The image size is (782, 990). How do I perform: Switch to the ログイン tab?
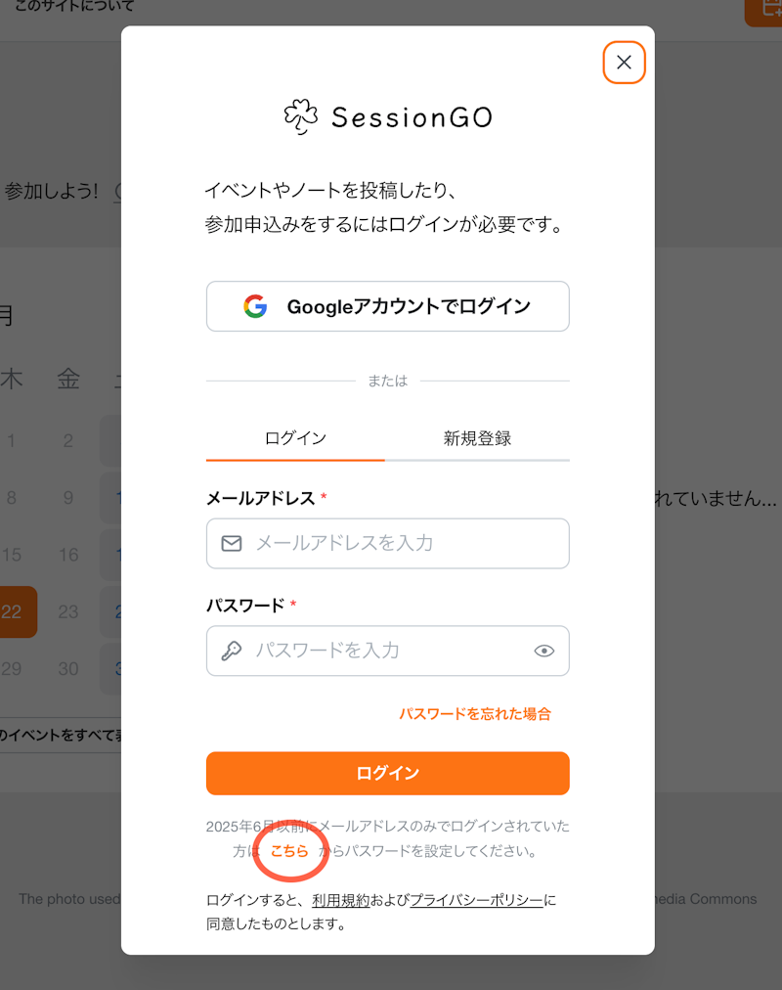295,438
